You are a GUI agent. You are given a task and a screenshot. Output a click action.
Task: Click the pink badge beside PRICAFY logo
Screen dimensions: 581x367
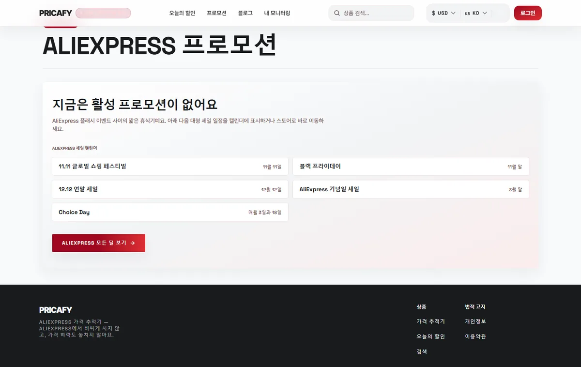(x=103, y=13)
